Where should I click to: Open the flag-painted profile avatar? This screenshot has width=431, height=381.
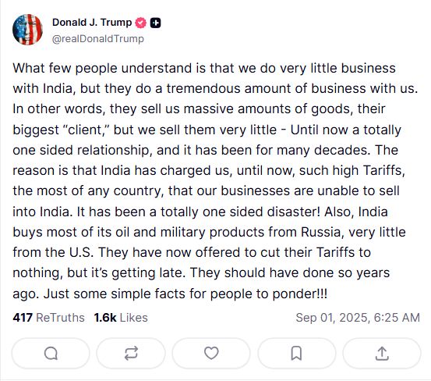point(27,30)
